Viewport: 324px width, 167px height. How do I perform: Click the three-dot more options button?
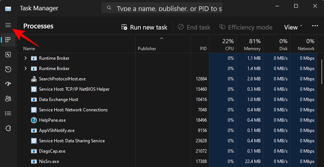pos(315,26)
